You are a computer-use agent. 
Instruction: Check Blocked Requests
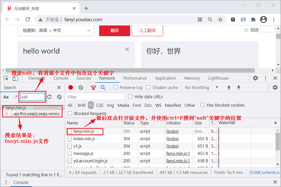tap(70, 113)
